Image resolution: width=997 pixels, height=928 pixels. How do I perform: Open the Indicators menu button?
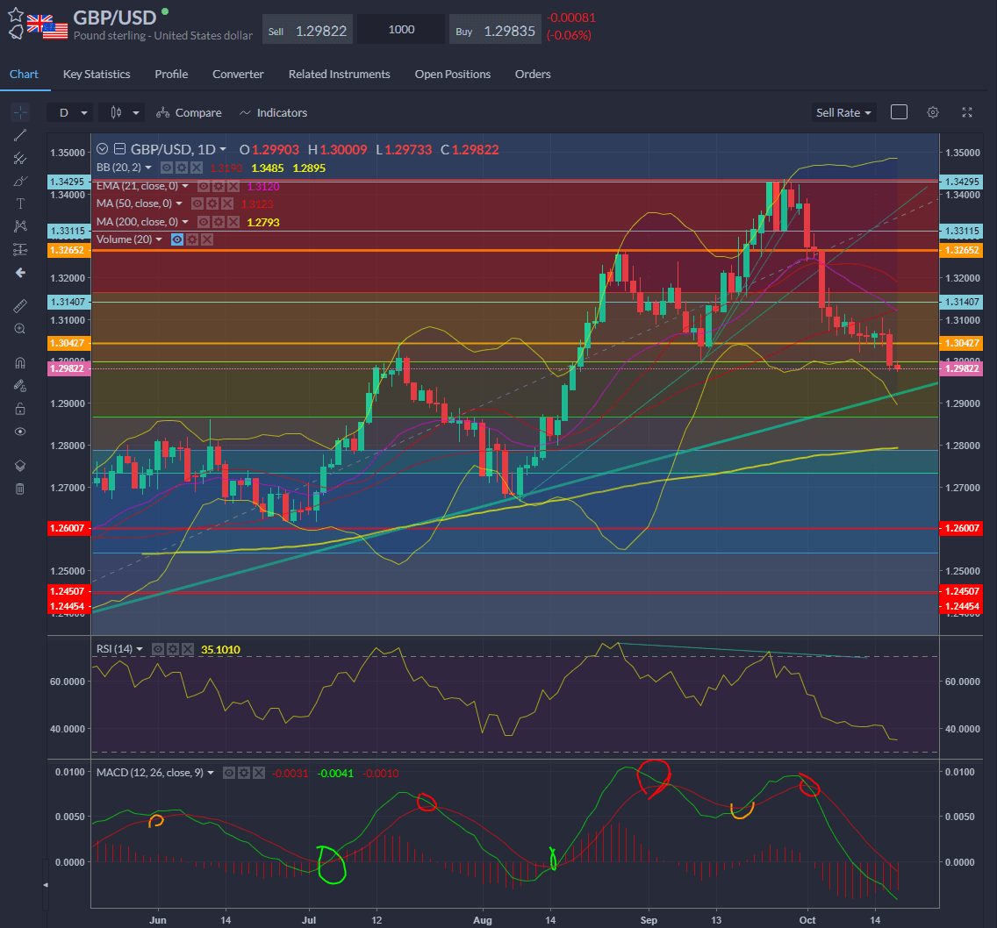[273, 112]
